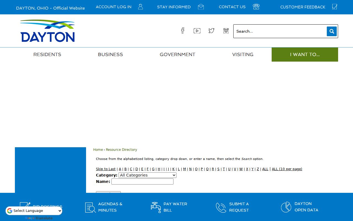The width and height of the screenshot is (353, 221).
Task: Open the Business menu
Action: [110, 54]
